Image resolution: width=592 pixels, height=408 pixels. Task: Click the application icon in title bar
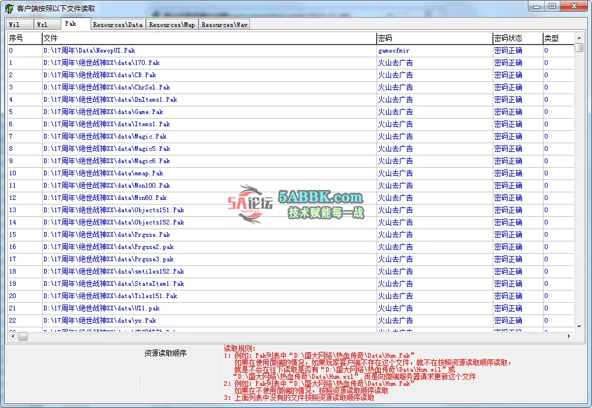coord(9,8)
